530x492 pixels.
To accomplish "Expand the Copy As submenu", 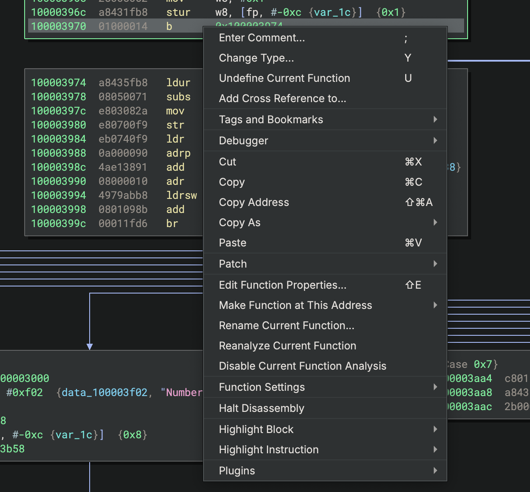I will coord(240,223).
